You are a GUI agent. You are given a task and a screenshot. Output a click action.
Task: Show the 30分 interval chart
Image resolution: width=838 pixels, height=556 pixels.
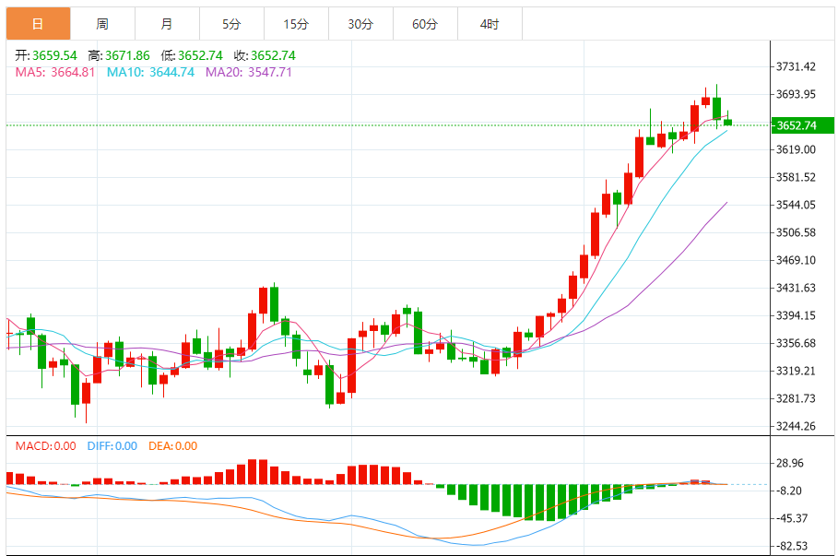(360, 24)
